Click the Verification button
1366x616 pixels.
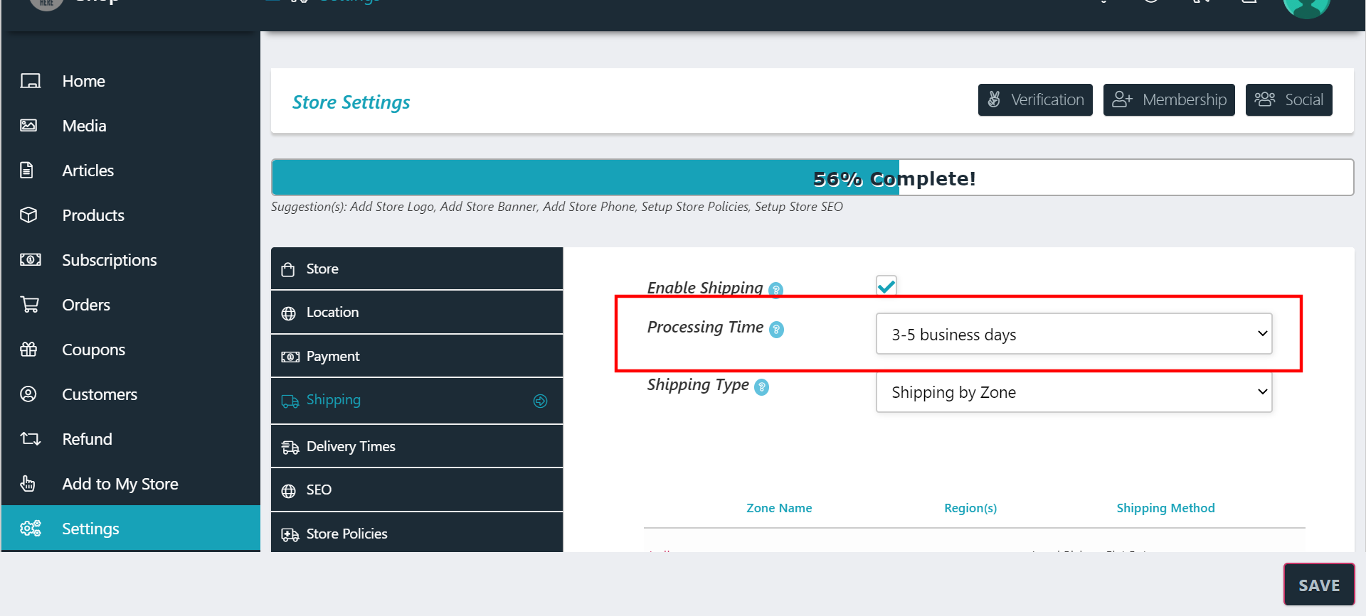(1035, 99)
